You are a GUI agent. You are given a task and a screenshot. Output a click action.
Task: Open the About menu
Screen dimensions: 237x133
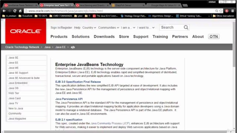click(198, 37)
